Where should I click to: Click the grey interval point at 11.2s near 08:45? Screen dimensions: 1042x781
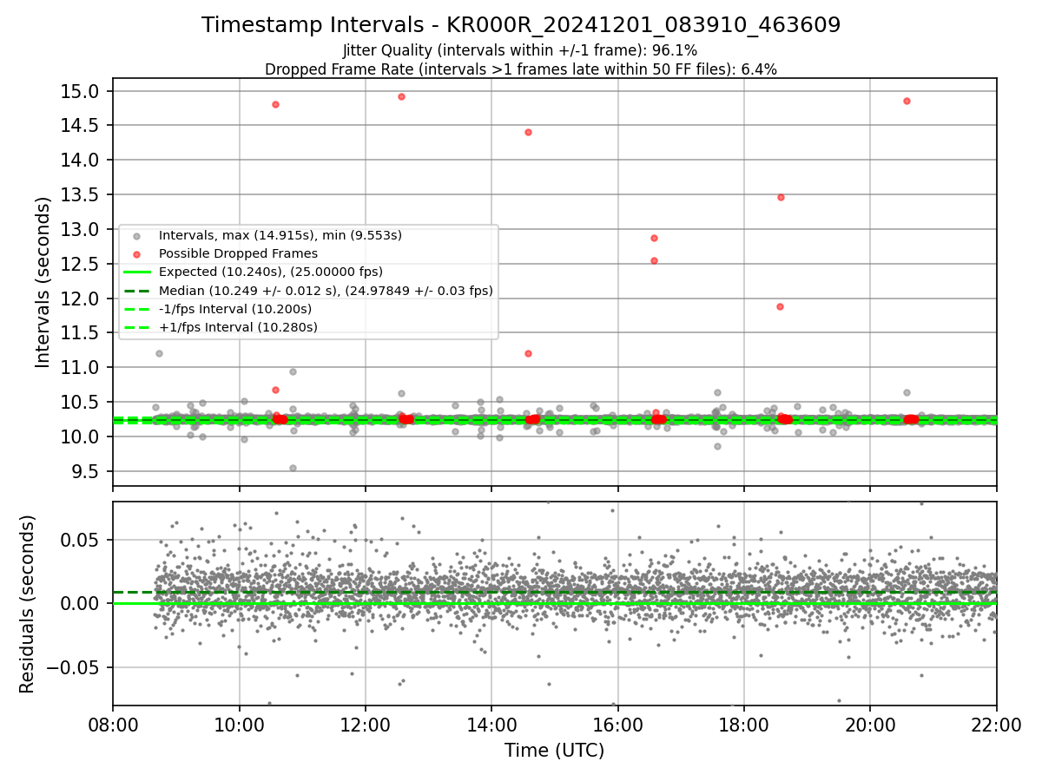click(159, 353)
